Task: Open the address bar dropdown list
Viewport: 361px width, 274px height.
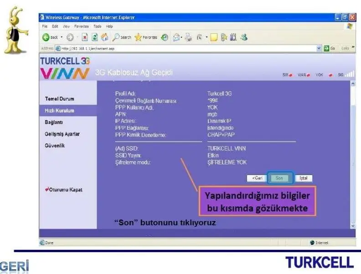Action: 319,48
